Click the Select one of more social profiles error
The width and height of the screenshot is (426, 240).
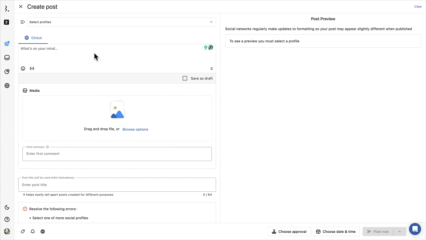tap(60, 218)
